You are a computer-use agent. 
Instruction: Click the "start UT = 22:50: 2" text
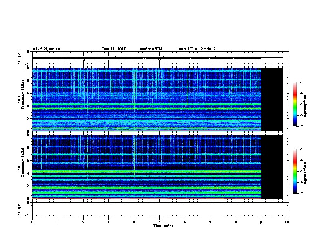197,49
